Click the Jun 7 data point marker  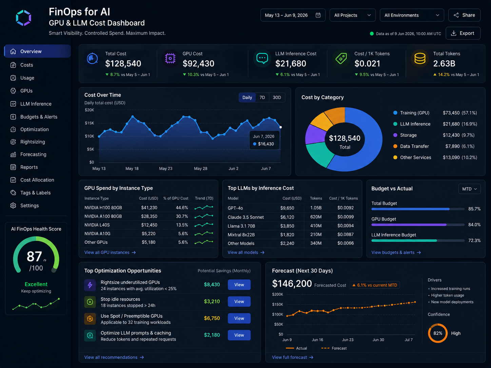tap(280, 127)
